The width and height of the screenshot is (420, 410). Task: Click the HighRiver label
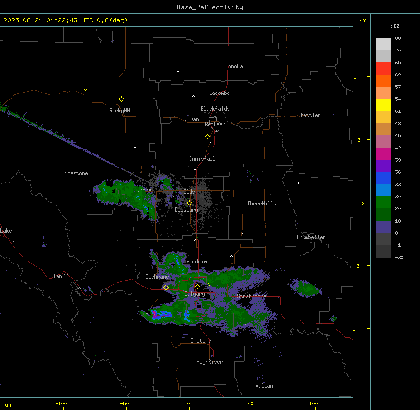tap(210, 362)
